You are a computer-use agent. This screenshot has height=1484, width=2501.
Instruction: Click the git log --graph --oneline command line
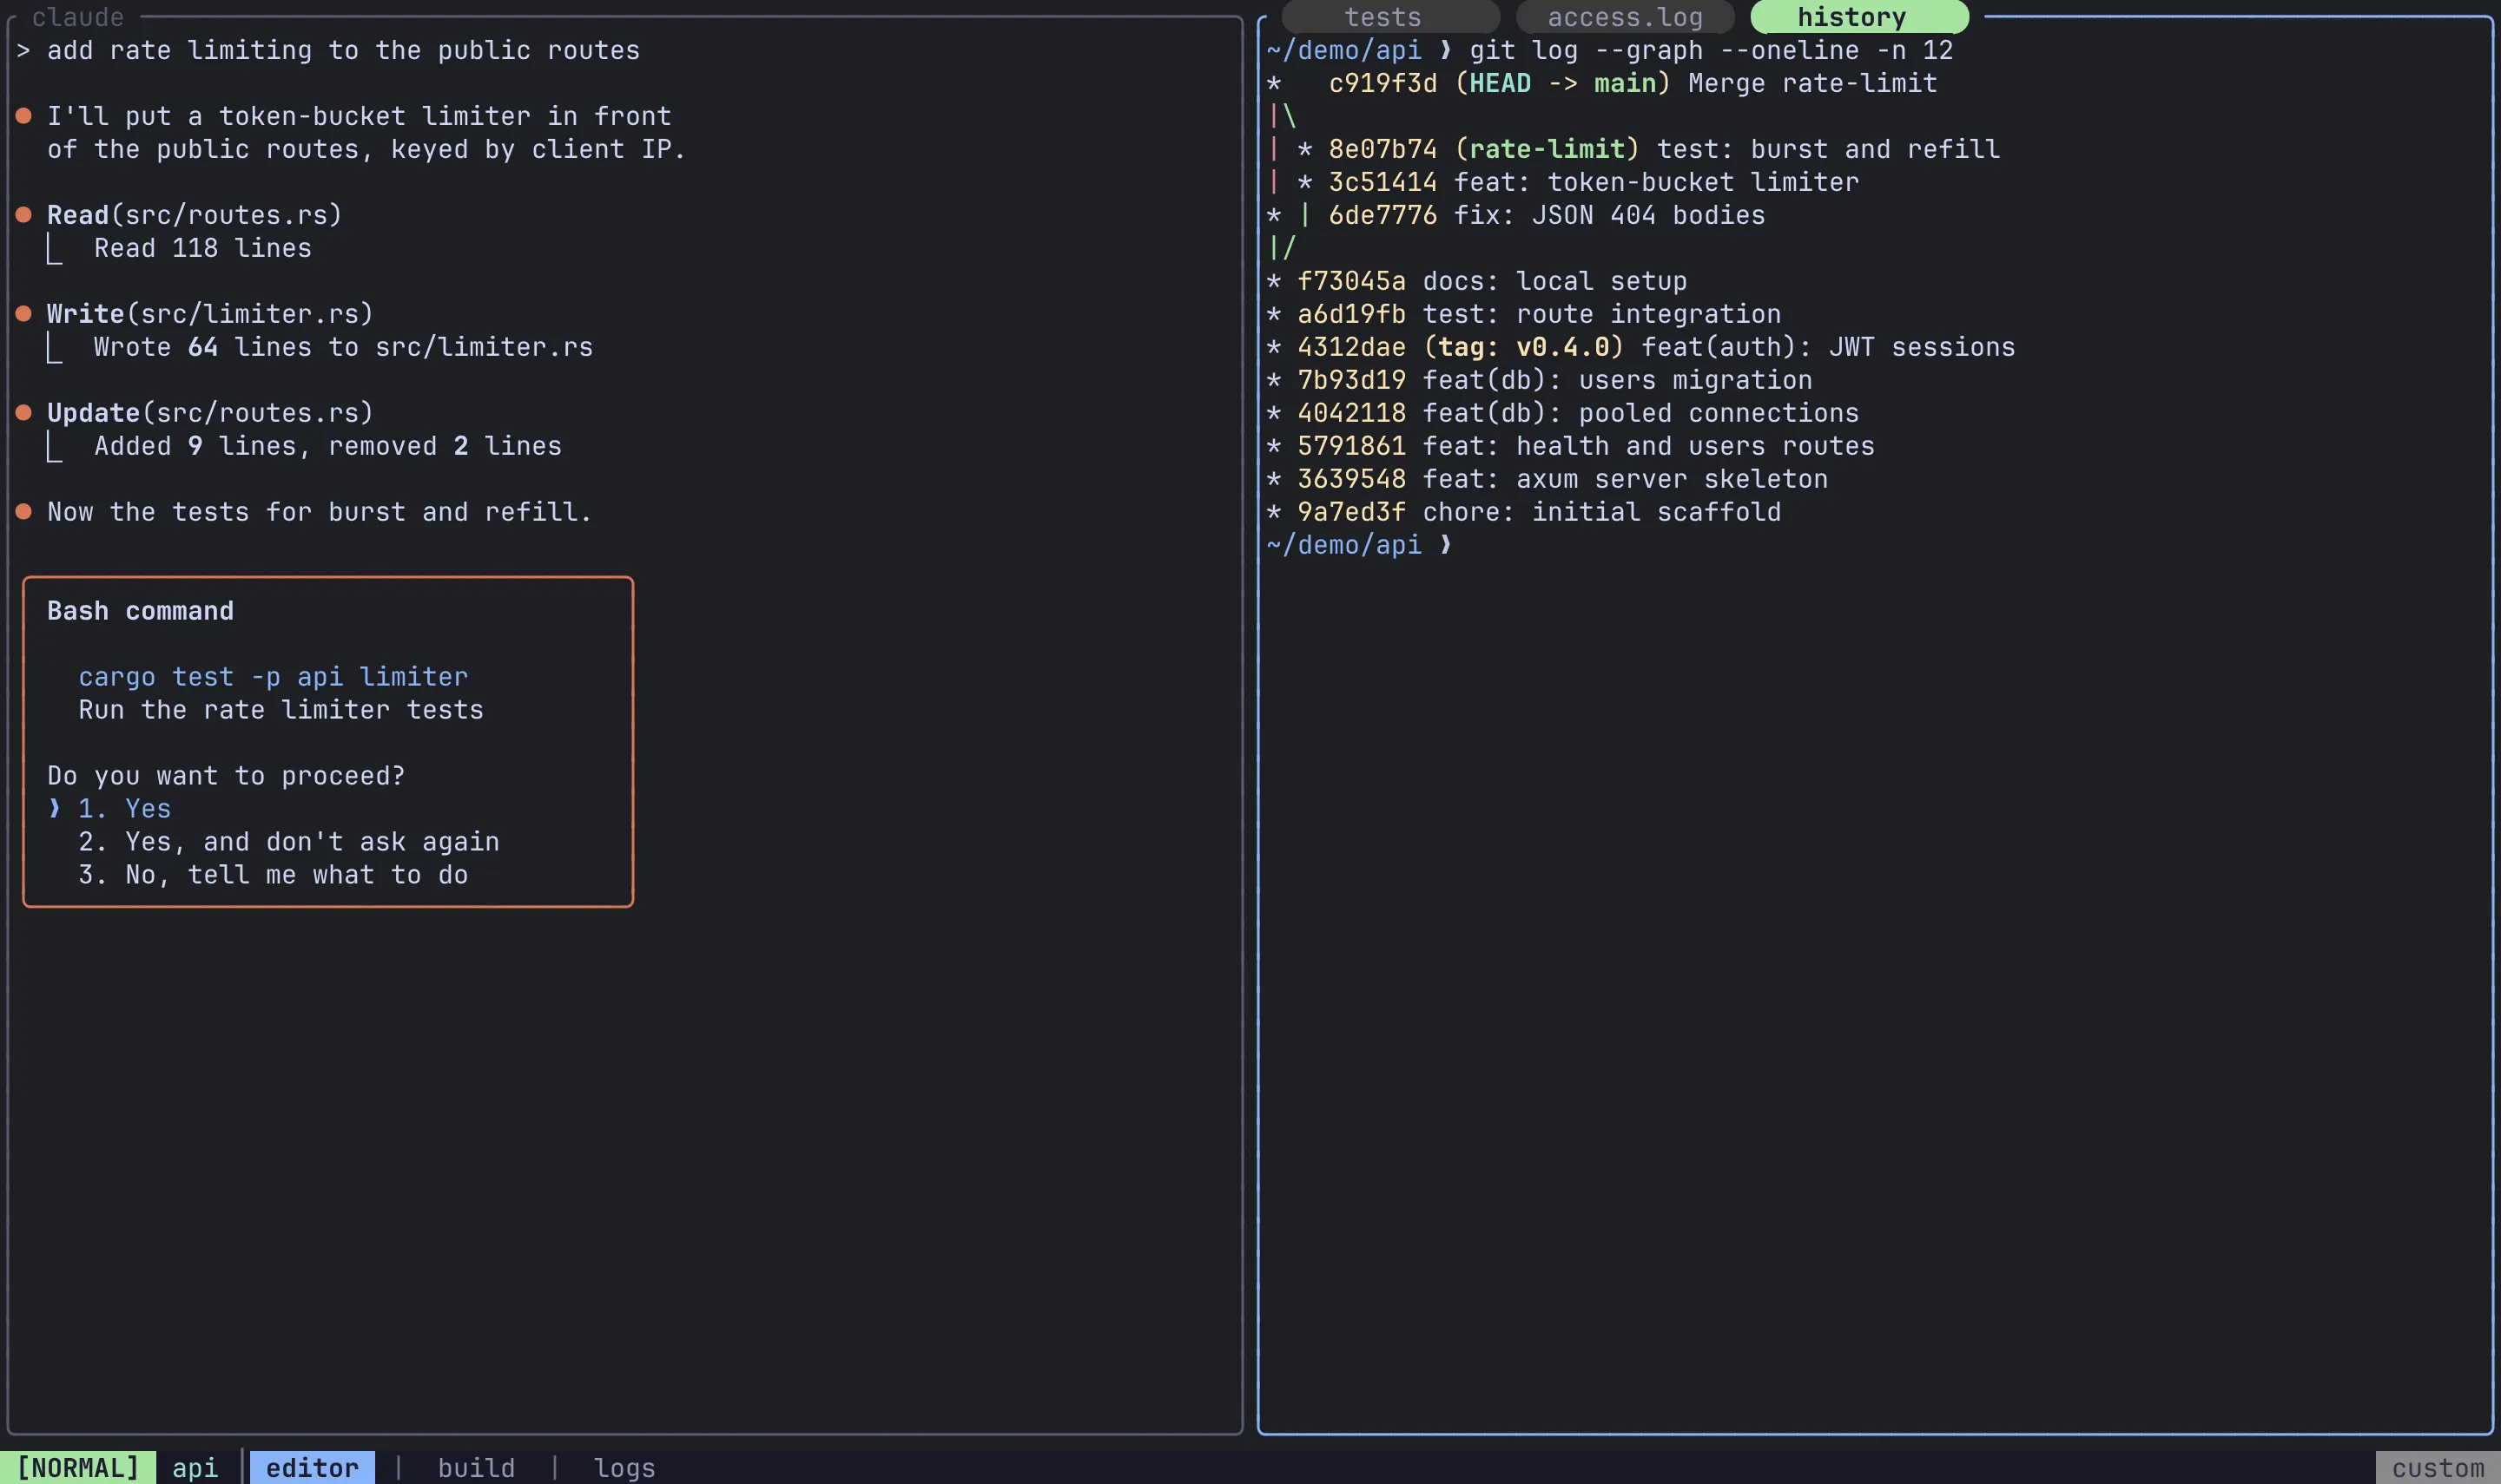tap(1711, 49)
